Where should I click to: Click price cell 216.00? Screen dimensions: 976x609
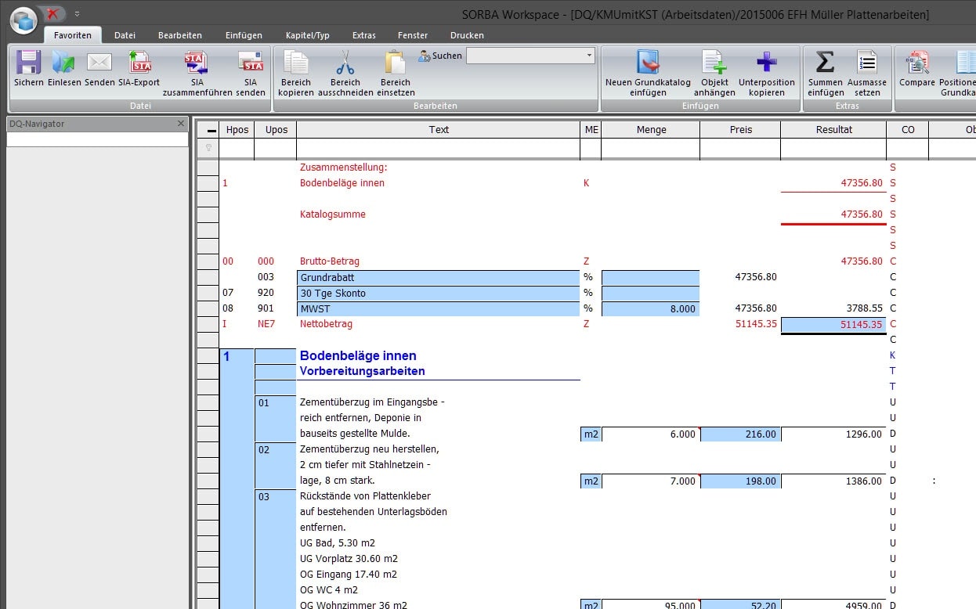[x=740, y=434]
